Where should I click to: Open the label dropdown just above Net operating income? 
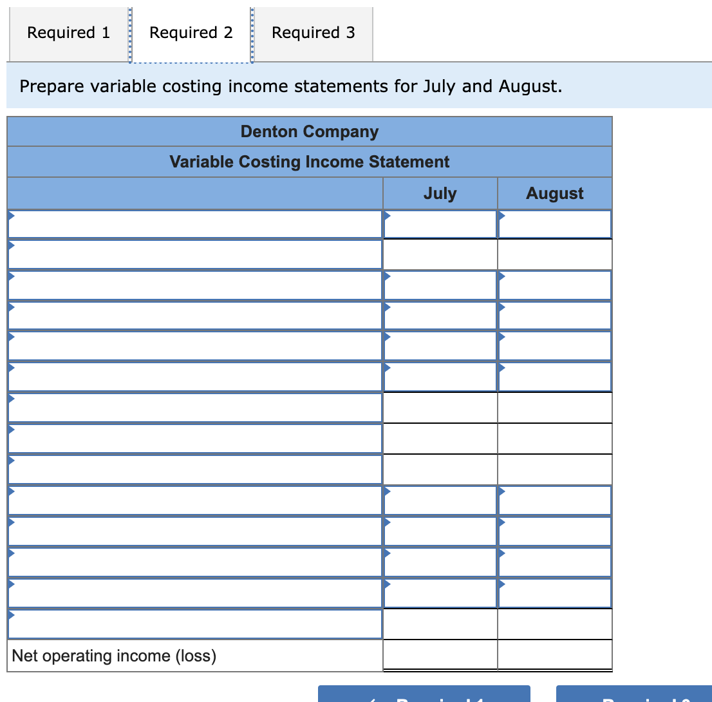click(x=195, y=624)
